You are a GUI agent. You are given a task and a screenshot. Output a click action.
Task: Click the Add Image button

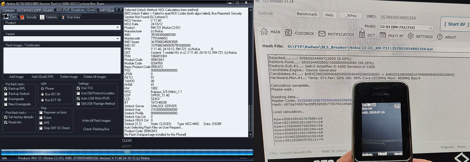pyautogui.click(x=16, y=77)
